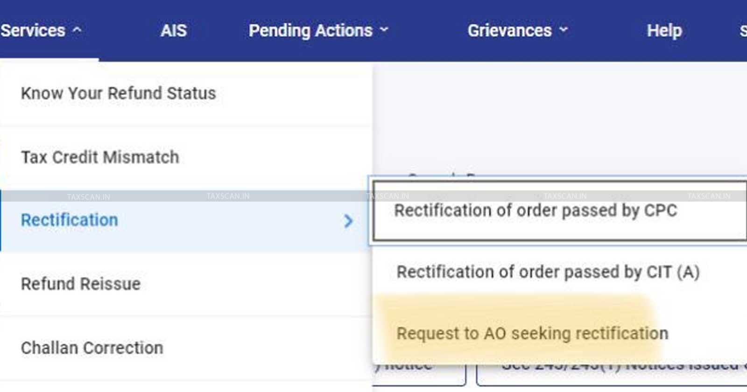Click the Rectification submenu arrow chevron
The image size is (747, 392).
(x=348, y=221)
